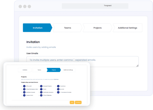This screenshot has height=110, width=153.
Task: Check the Virtual Workspace Suite checkbox
Action: (x=22, y=89)
